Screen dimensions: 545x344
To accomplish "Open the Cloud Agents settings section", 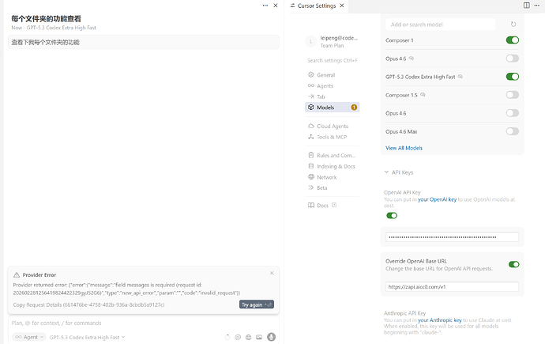I will [333, 127].
